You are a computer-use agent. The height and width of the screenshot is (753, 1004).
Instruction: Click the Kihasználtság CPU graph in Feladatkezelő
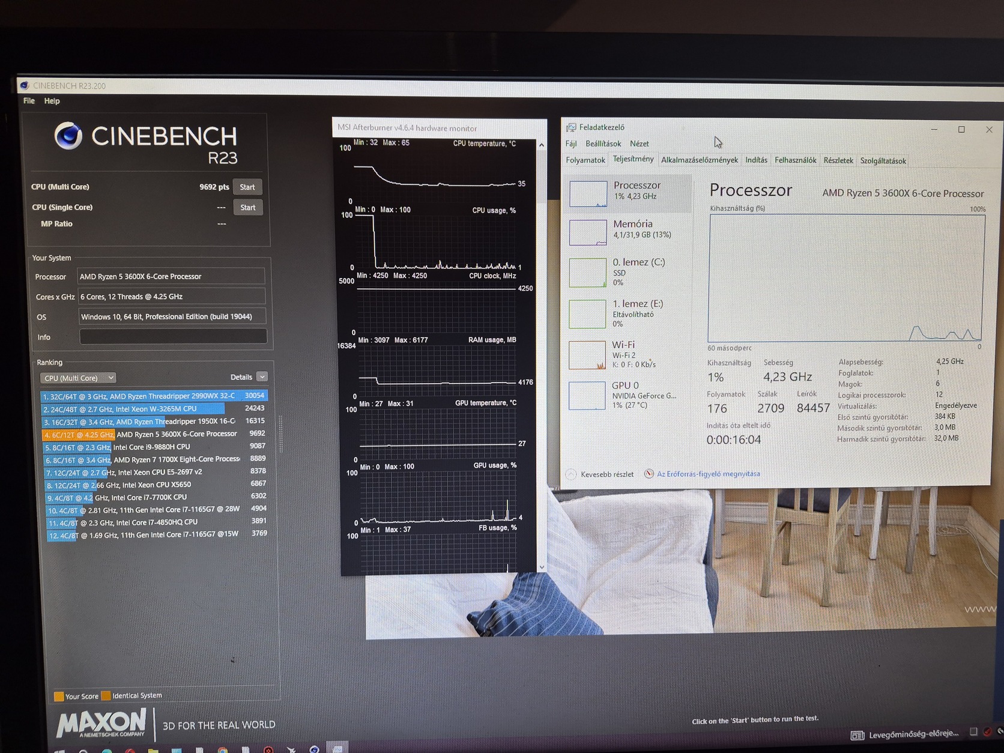coord(845,278)
